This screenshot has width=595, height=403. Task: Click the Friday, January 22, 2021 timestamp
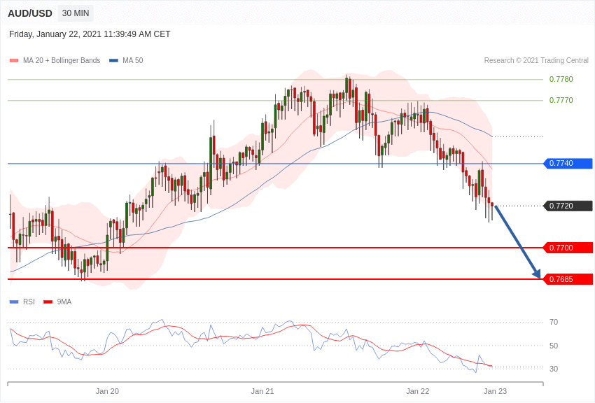[x=90, y=34]
